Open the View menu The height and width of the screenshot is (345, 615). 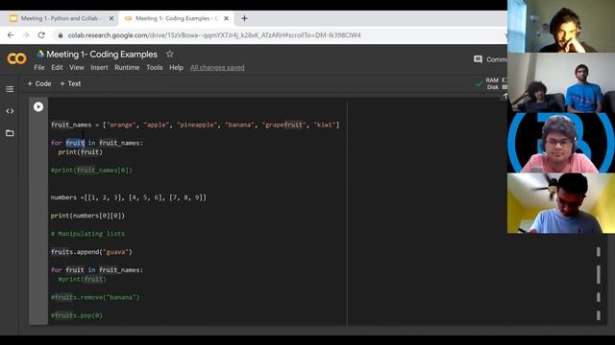(77, 68)
